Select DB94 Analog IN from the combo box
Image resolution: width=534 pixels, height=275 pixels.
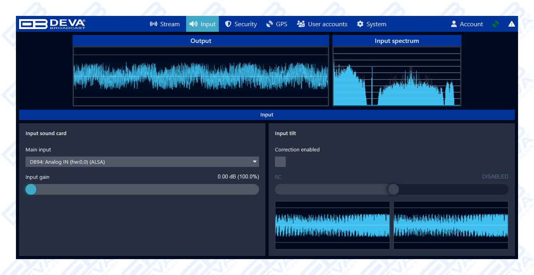(x=142, y=162)
